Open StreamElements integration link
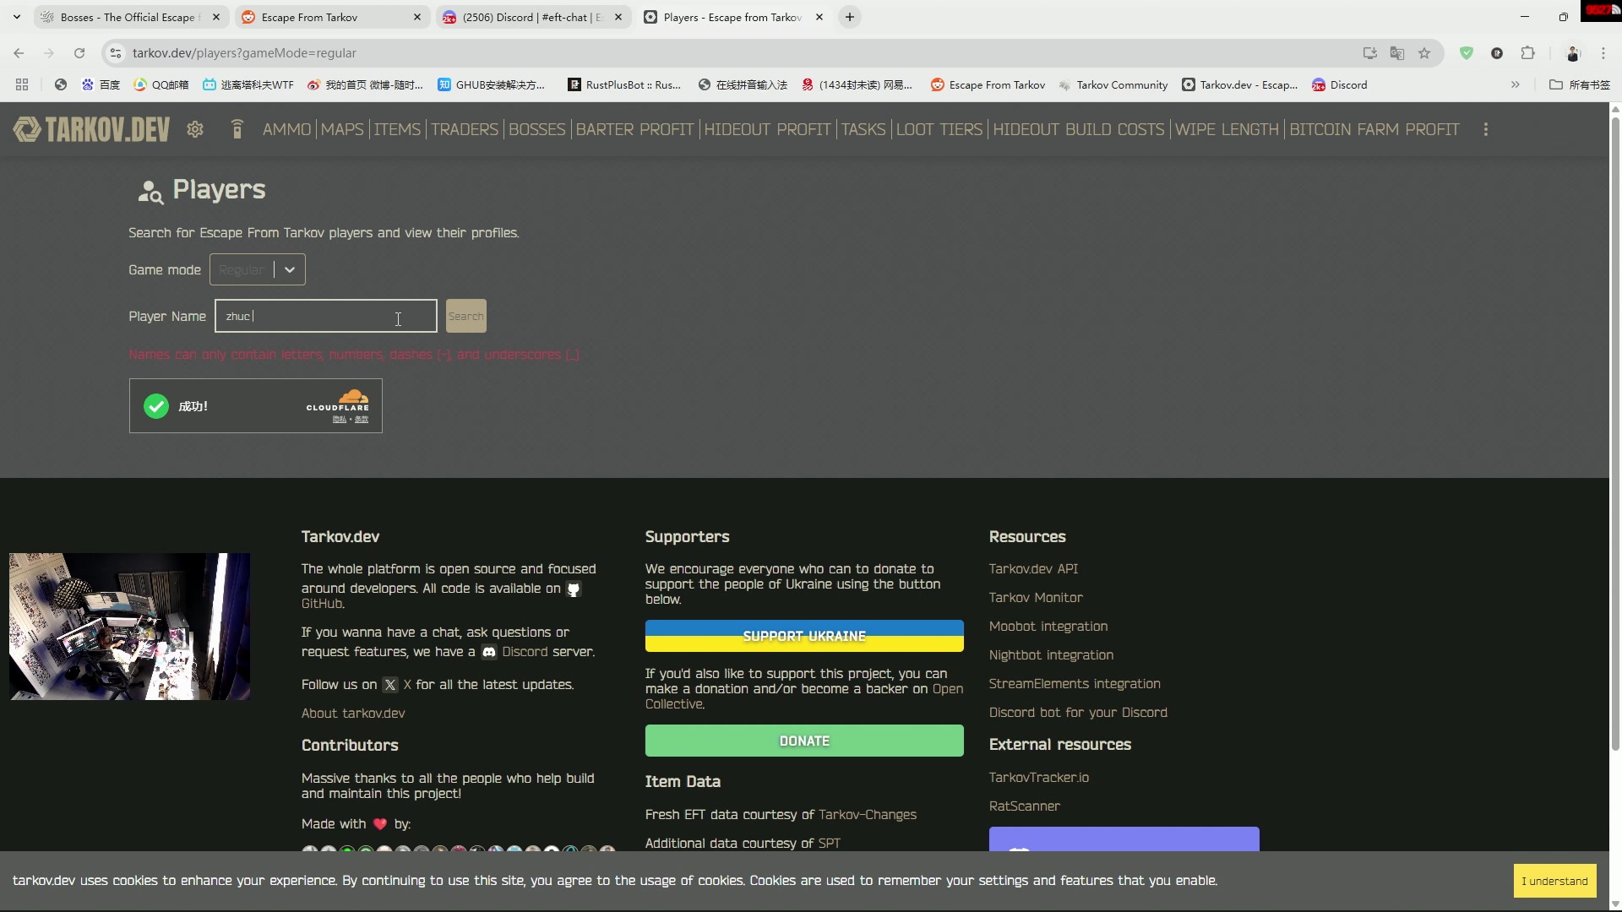The image size is (1622, 912). click(x=1075, y=684)
